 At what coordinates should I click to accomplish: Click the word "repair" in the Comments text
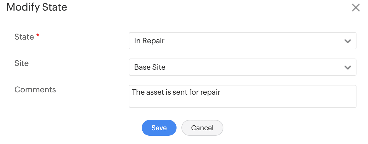pos(210,92)
